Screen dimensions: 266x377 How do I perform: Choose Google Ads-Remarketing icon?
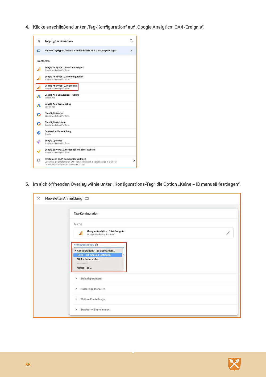click(x=39, y=106)
